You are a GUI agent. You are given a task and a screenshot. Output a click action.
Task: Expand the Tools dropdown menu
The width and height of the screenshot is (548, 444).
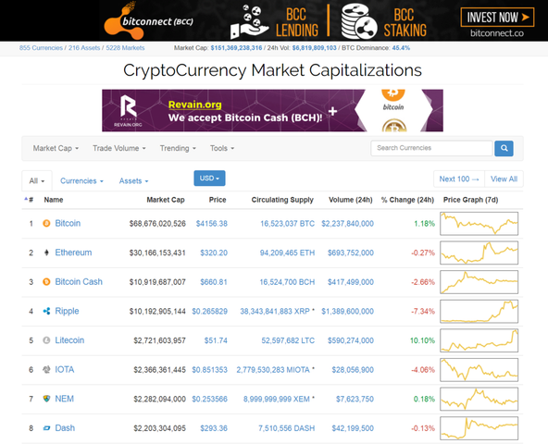[x=222, y=149]
